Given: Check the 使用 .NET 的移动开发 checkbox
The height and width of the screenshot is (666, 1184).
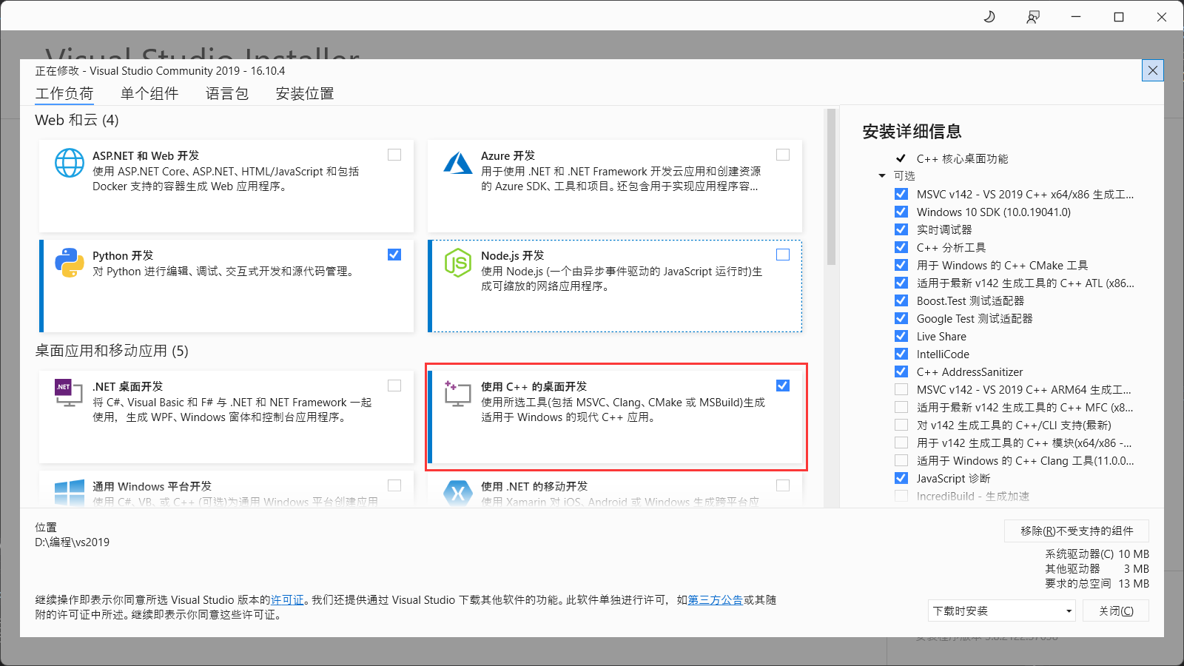Looking at the screenshot, I should (783, 485).
